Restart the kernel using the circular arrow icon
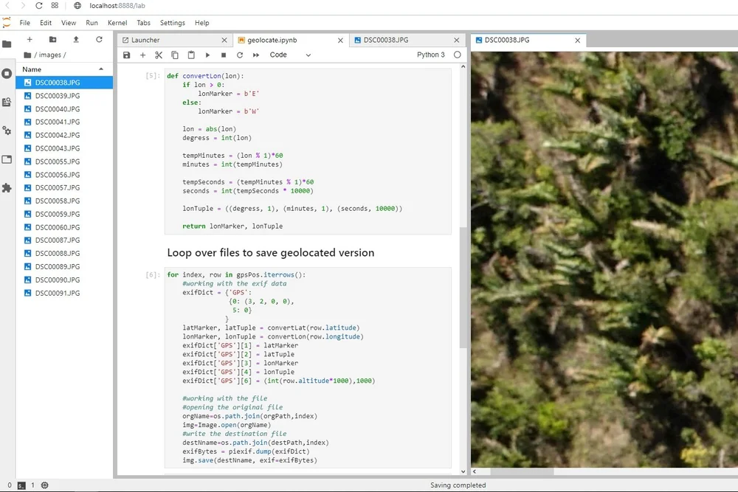738x492 pixels. click(x=239, y=55)
